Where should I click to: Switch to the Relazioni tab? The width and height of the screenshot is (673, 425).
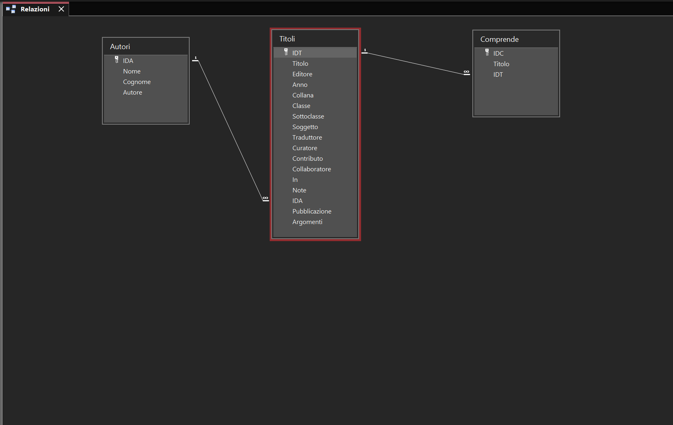(35, 9)
